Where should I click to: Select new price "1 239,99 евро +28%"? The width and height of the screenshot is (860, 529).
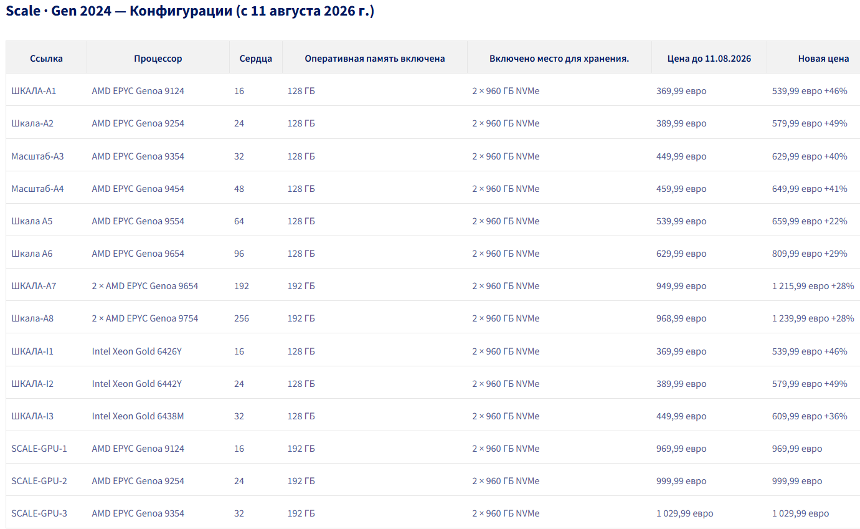coord(813,318)
